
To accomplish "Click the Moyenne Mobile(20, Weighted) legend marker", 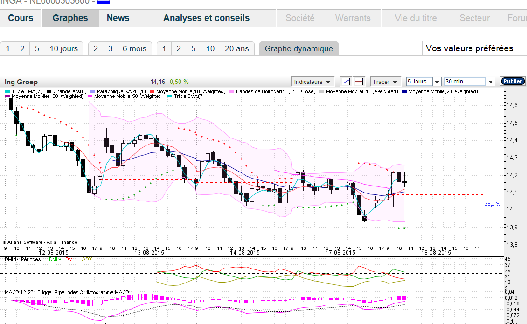I will 404,91.
